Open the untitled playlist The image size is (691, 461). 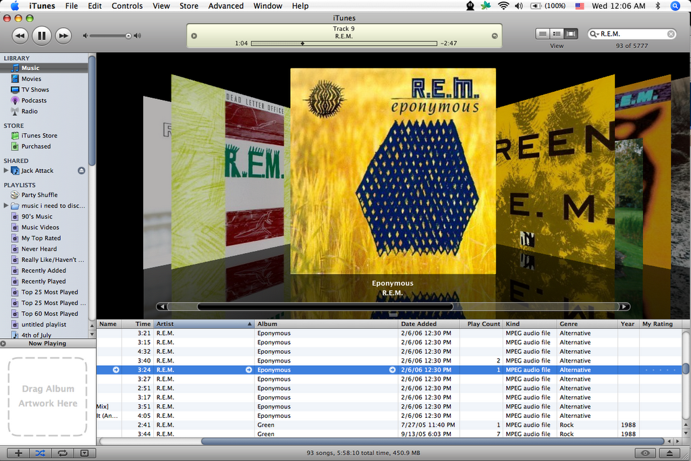click(44, 325)
